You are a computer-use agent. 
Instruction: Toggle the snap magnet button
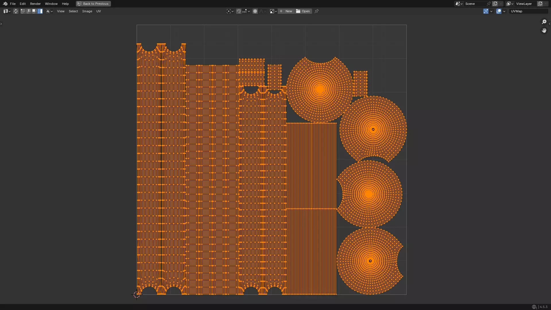(x=239, y=11)
